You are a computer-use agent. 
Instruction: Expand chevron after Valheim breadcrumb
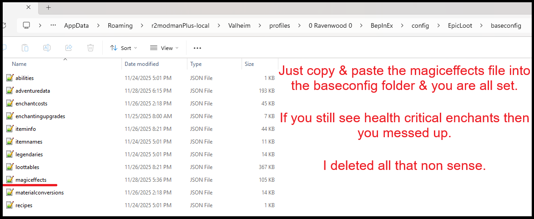pos(260,25)
